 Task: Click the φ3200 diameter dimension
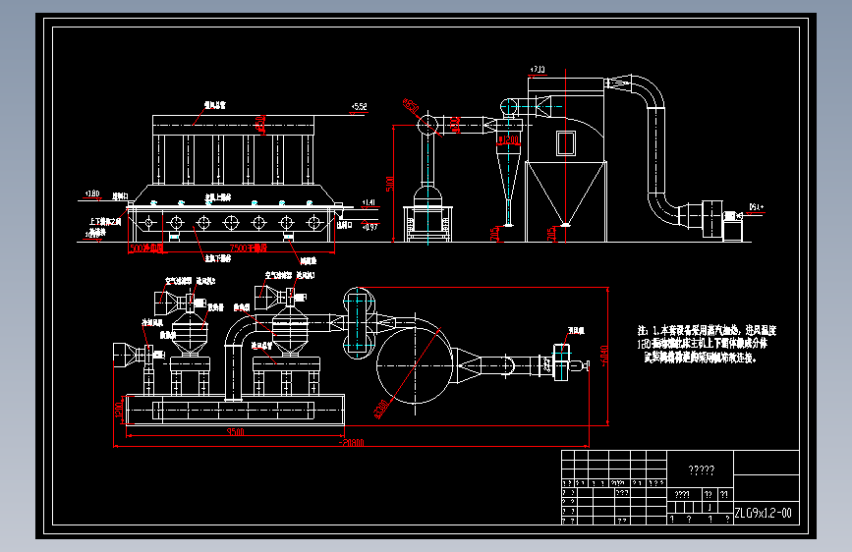coord(382,409)
